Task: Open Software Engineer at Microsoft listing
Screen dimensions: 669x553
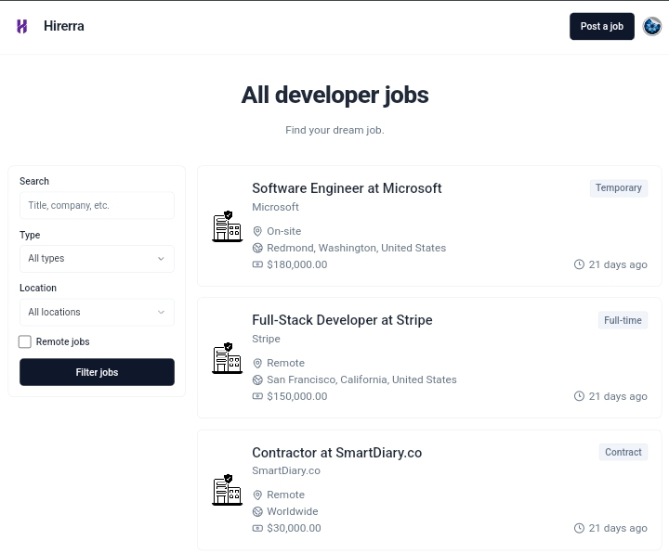Action: (347, 188)
